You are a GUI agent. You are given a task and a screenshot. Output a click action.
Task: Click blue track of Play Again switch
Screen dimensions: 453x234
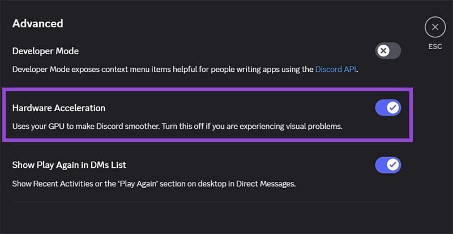[381, 165]
